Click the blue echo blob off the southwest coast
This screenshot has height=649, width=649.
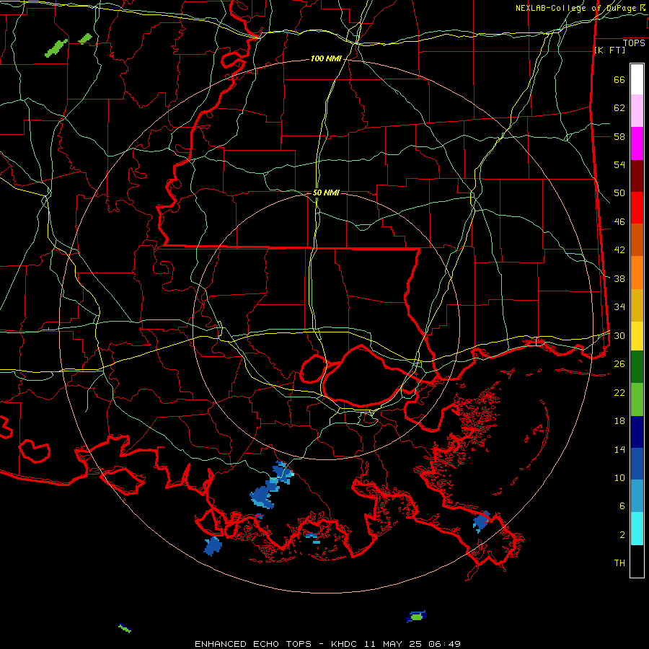[x=213, y=546]
